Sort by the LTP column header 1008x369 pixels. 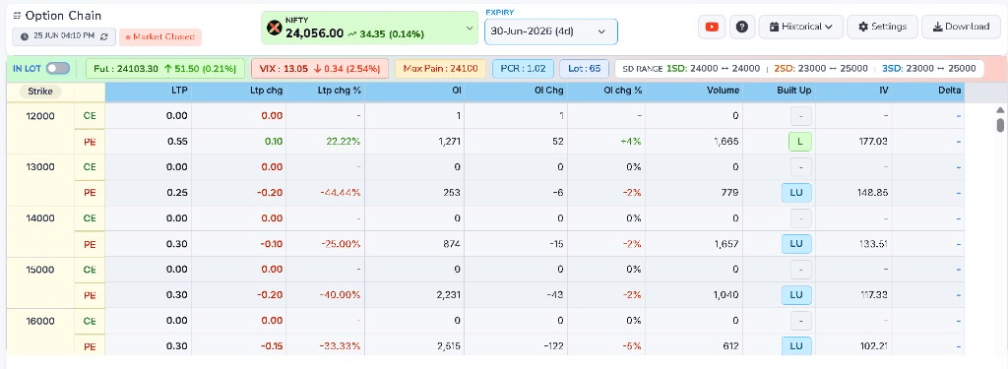pyautogui.click(x=179, y=92)
